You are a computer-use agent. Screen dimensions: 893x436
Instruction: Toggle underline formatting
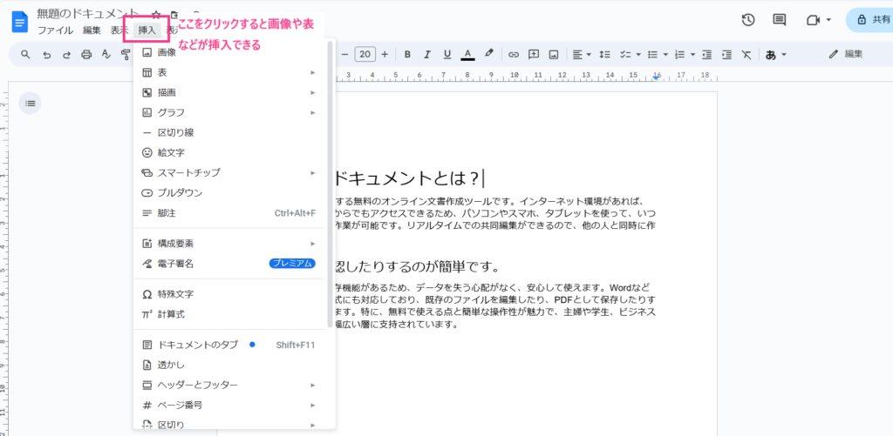click(x=447, y=54)
